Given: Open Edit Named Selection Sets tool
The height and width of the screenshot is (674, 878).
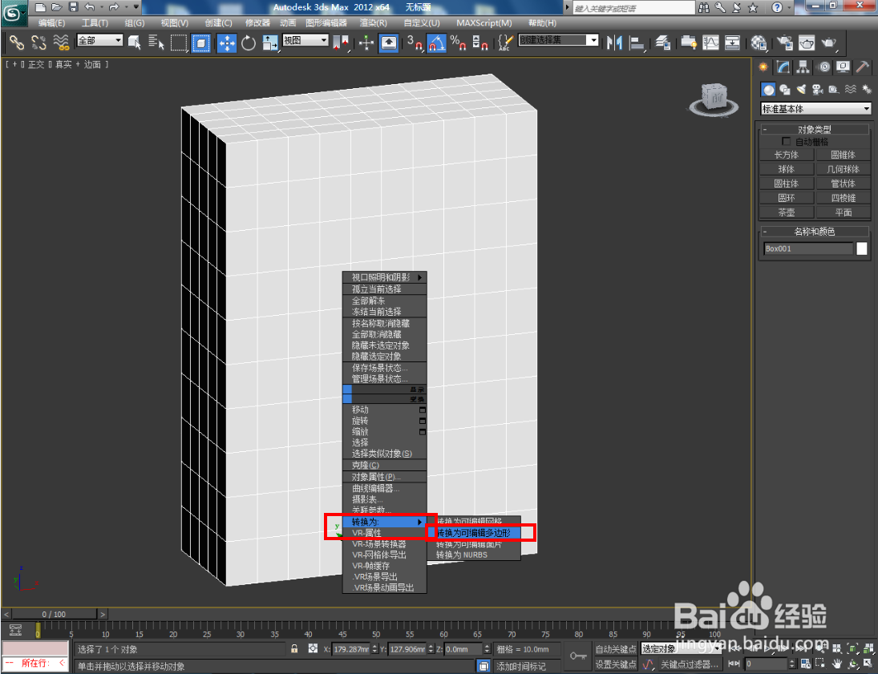Looking at the screenshot, I should 505,42.
